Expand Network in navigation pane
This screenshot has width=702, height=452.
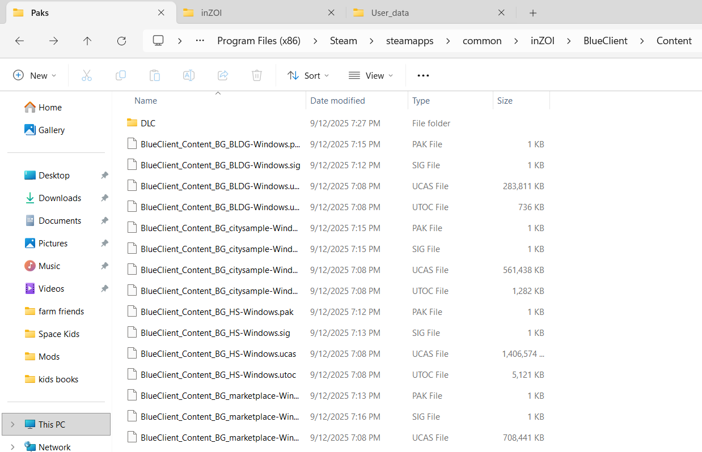click(12, 447)
